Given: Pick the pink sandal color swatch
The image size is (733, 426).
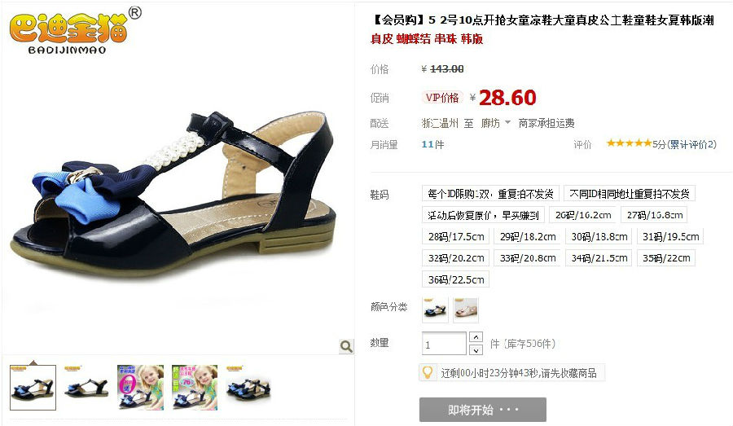Looking at the screenshot, I should click(466, 310).
